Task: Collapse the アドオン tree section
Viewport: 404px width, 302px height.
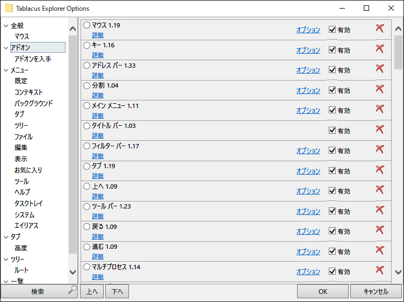Action: pos(6,48)
